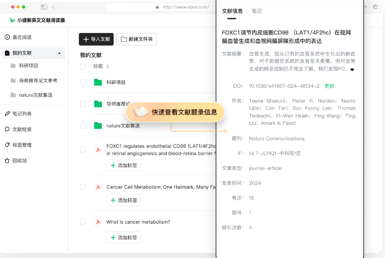Click the plus icon at top right

point(365,7)
